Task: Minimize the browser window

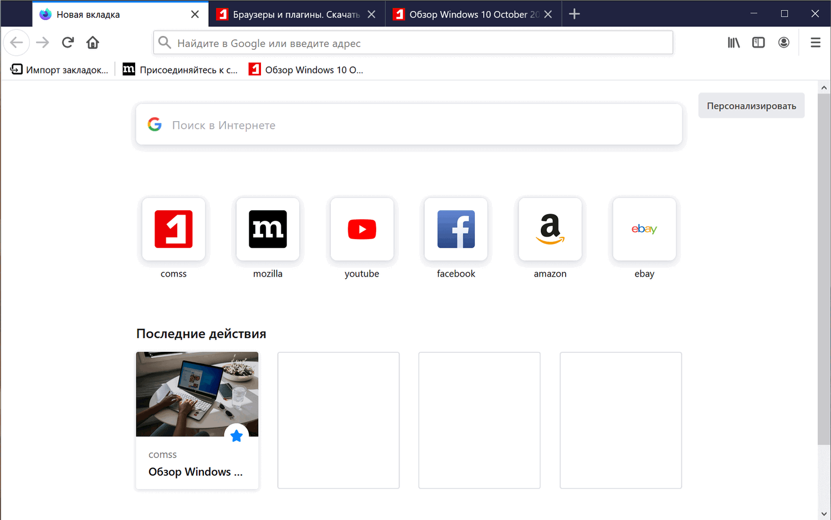Action: (754, 14)
